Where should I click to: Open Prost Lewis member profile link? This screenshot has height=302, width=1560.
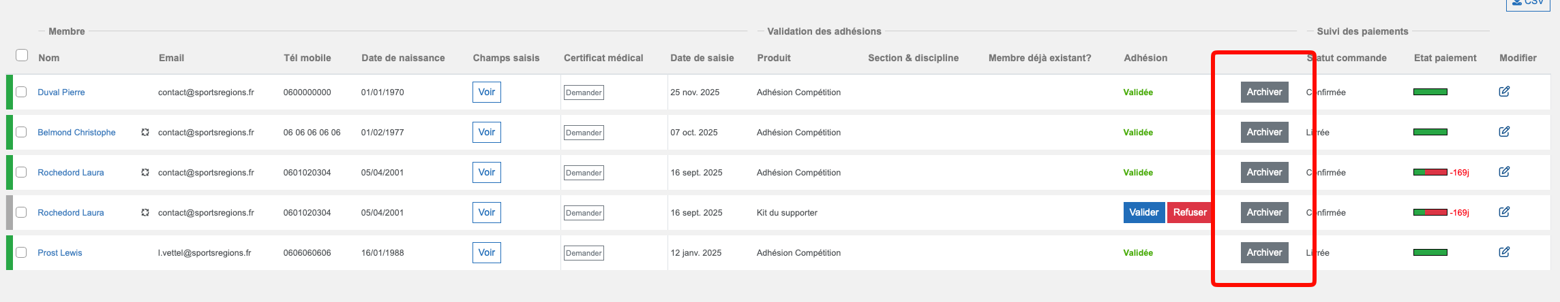tap(60, 253)
